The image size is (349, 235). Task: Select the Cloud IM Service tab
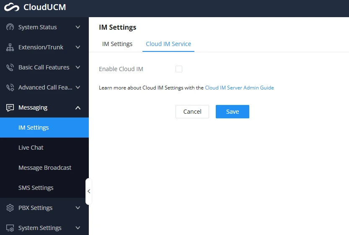[168, 44]
